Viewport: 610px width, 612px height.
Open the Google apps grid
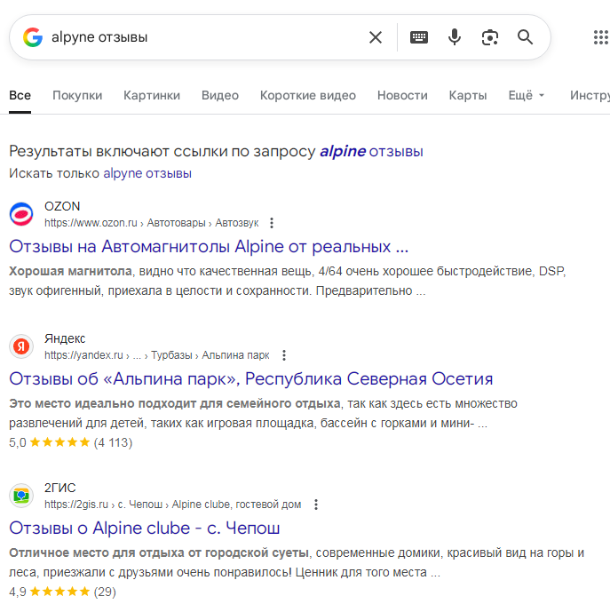pos(600,37)
